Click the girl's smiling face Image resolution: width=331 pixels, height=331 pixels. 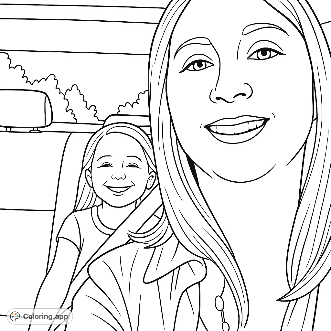coord(116,178)
